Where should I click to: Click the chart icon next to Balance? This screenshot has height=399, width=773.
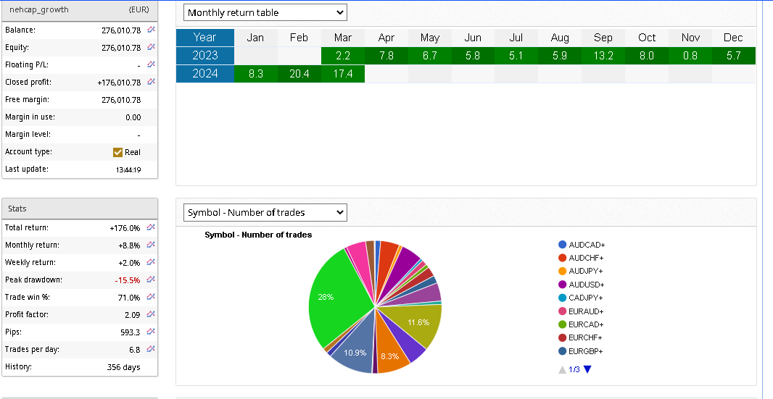(x=151, y=30)
